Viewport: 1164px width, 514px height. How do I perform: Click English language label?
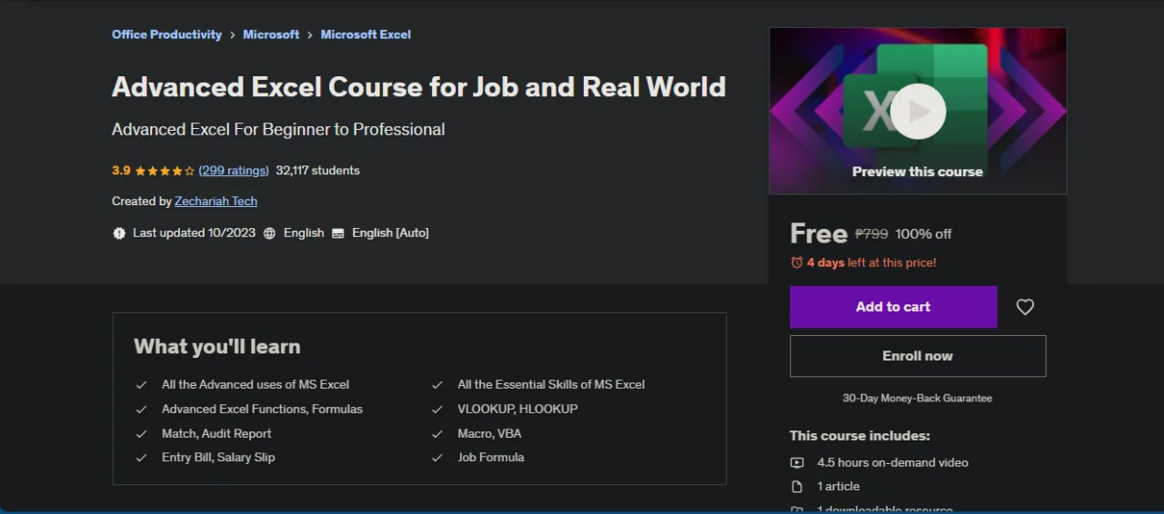click(x=304, y=233)
